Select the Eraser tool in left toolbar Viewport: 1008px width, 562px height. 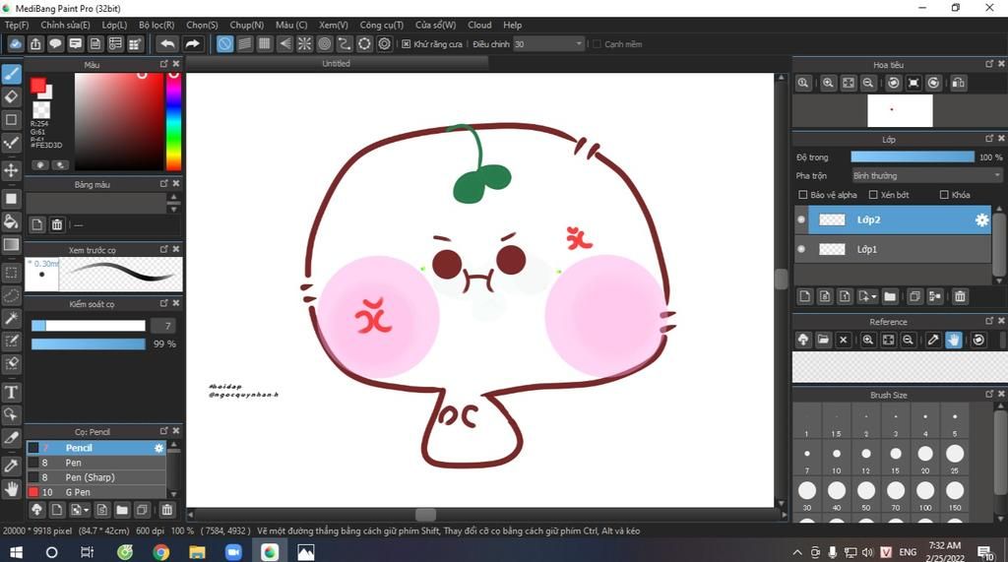[11, 96]
